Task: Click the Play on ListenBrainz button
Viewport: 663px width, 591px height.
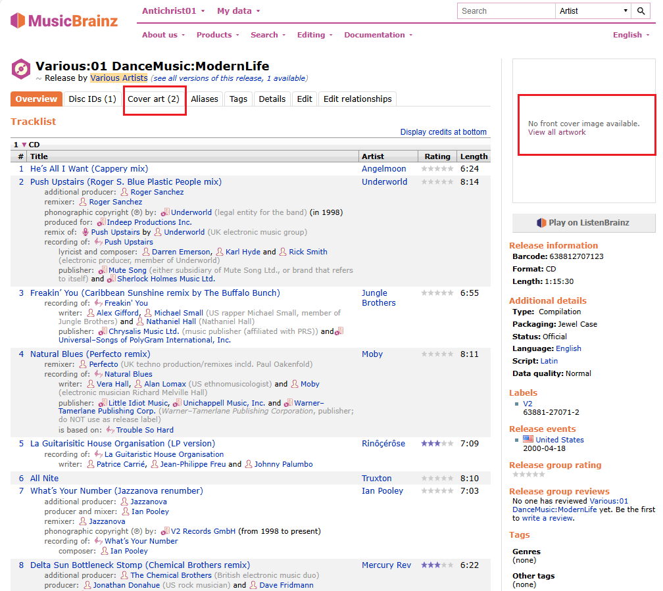Action: (x=583, y=223)
